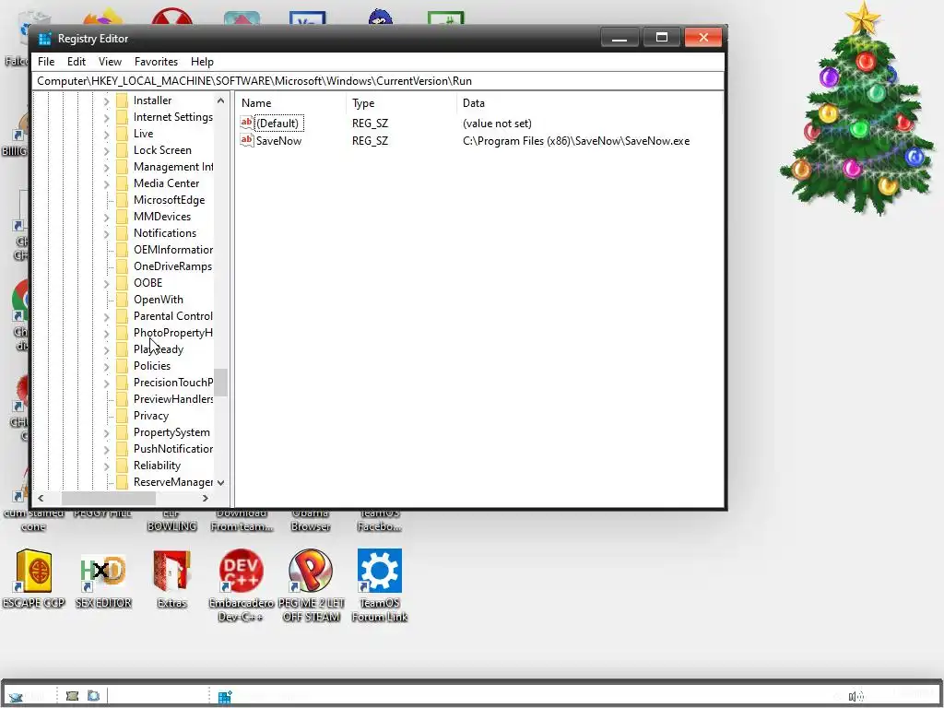
Task: Select the Management Inf key label
Action: 173,167
